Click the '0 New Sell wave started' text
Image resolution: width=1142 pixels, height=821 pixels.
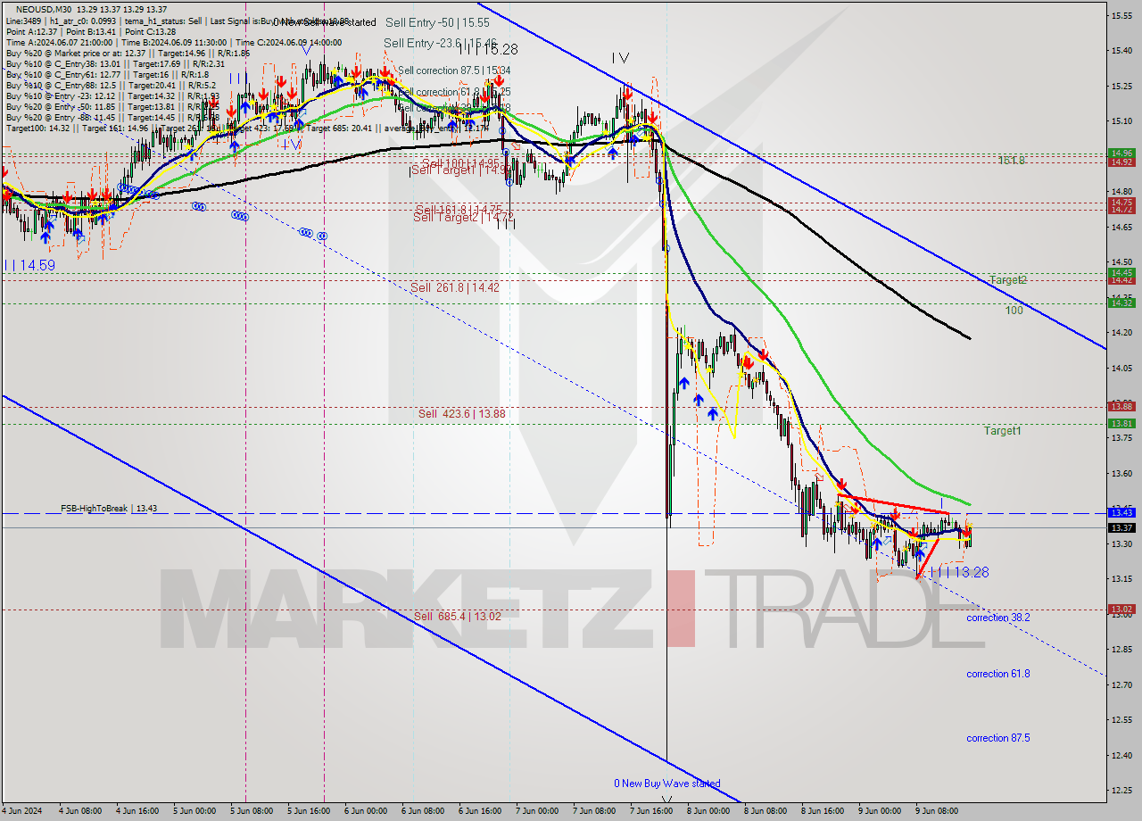click(x=327, y=21)
